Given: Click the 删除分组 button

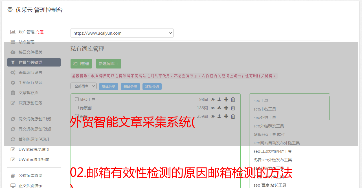Looking at the screenshot, I should [130, 87].
